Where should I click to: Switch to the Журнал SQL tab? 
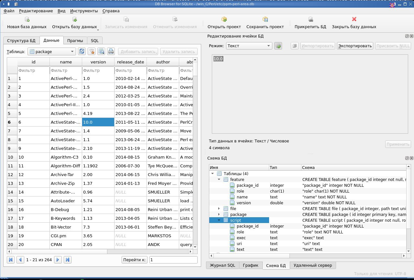[x=223, y=265]
